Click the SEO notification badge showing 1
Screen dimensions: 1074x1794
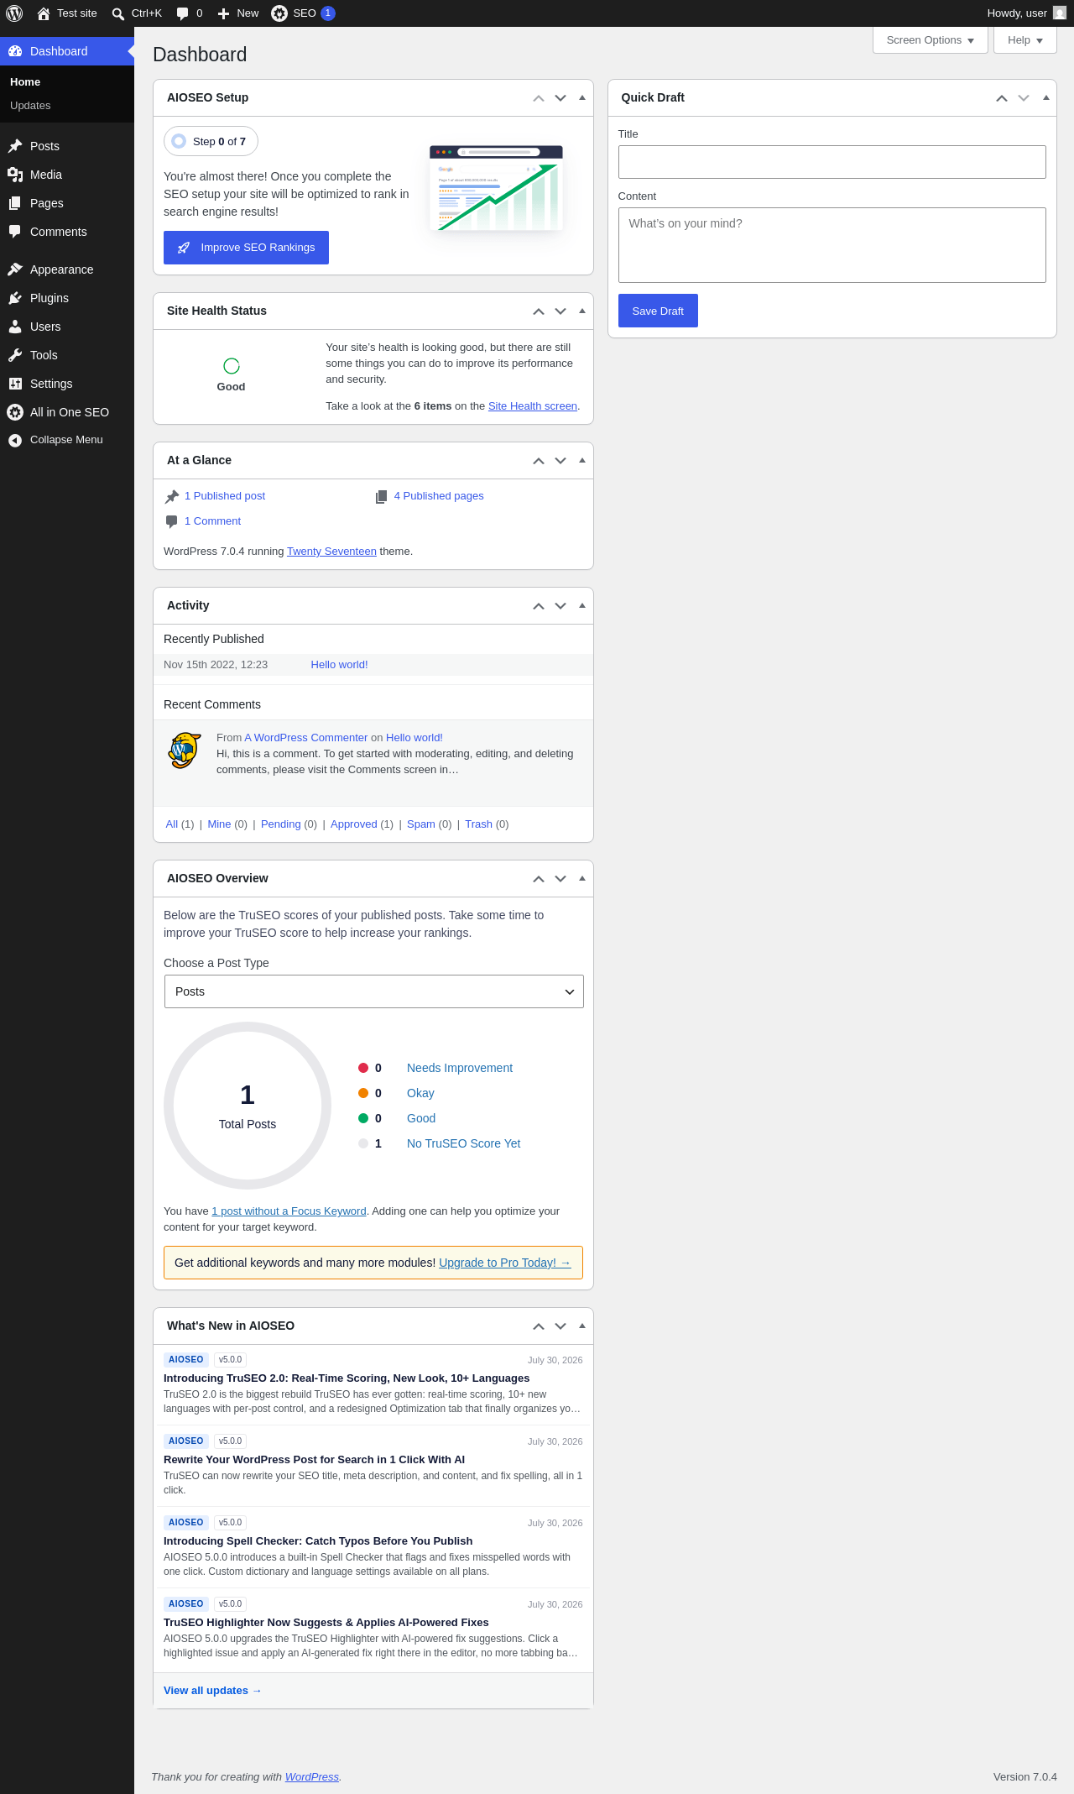tap(328, 13)
